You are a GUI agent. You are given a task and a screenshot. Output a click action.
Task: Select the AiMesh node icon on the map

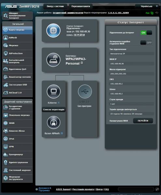coord(54,123)
